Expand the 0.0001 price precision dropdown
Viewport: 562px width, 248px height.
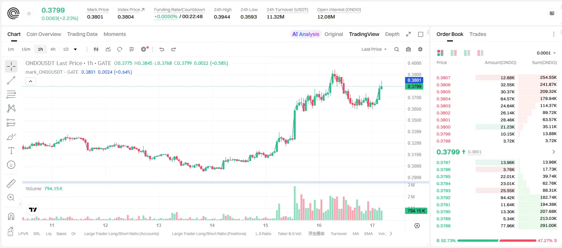point(546,53)
